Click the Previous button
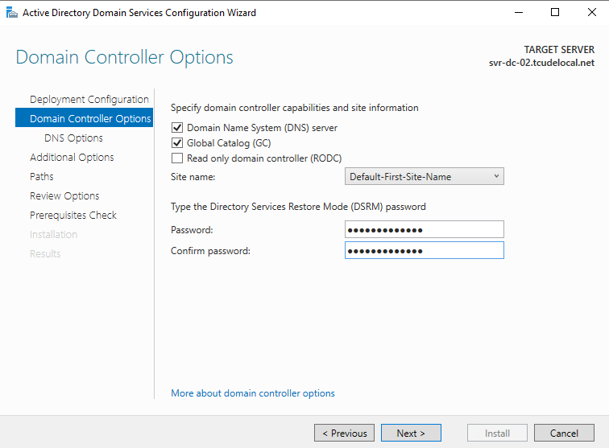 pos(344,433)
